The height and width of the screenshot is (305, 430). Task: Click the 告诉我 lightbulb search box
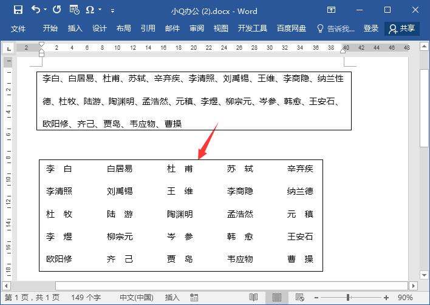[x=336, y=28]
